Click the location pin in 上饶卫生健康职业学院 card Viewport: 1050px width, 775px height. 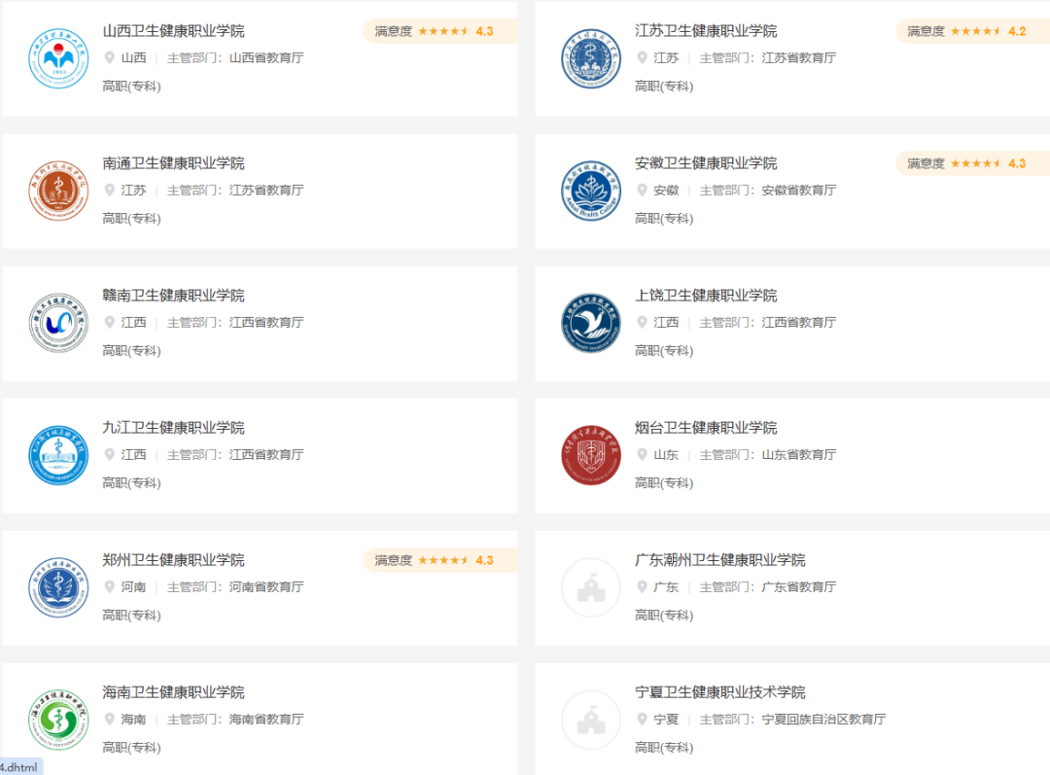tap(643, 322)
